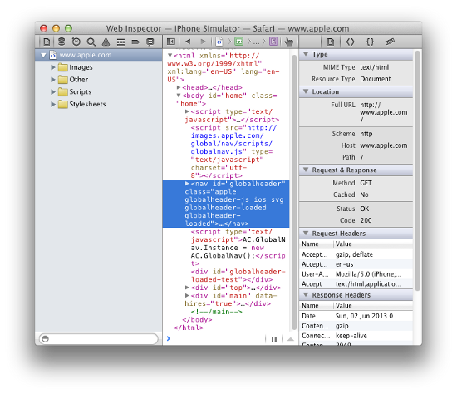Screen dimensions: 457x394
Task: Click the green DOM tree breadcrumb icon
Action: [x=238, y=42]
